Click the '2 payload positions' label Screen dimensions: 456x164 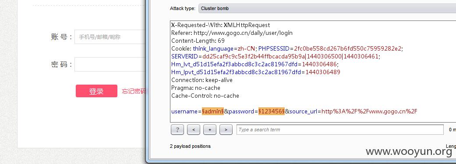[190, 146]
